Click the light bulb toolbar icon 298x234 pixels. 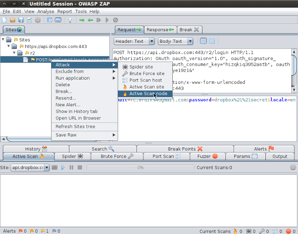click(x=70, y=20)
